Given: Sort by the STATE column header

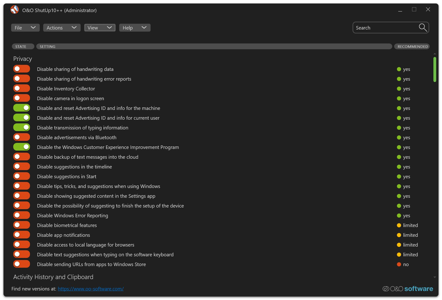Looking at the screenshot, I should (x=23, y=46).
